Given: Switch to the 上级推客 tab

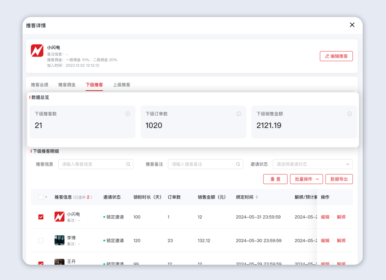Looking at the screenshot, I should point(122,85).
